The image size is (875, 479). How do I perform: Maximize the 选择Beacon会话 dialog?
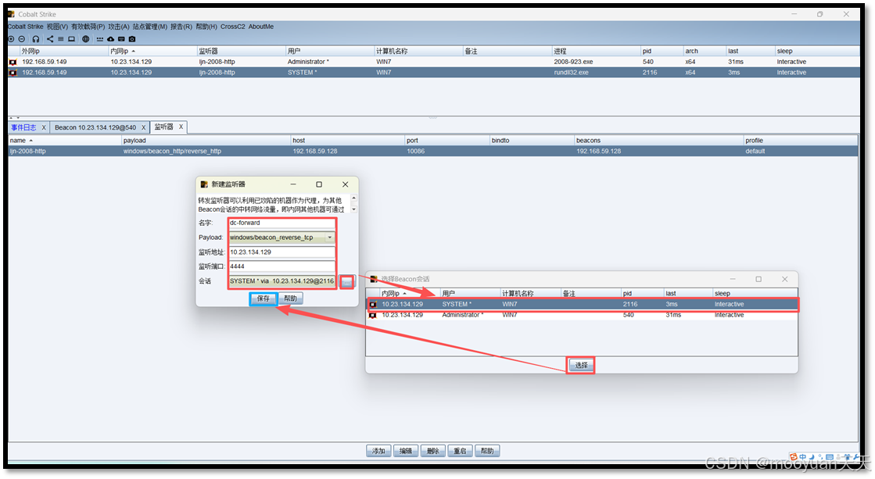pyautogui.click(x=758, y=280)
